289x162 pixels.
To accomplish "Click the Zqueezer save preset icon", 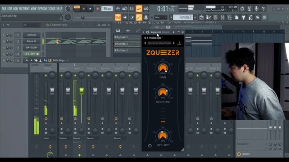I will 179,43.
